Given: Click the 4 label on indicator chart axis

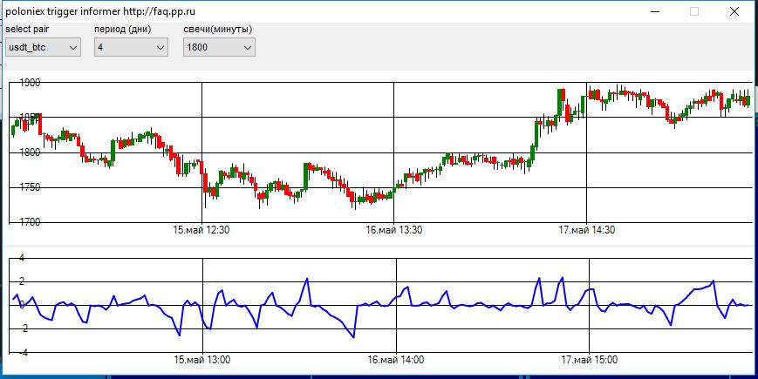Looking at the screenshot, I should (x=22, y=258).
